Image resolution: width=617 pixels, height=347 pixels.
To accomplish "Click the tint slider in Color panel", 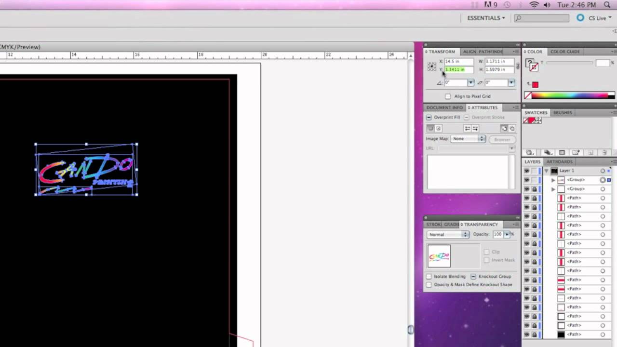I will pyautogui.click(x=569, y=63).
